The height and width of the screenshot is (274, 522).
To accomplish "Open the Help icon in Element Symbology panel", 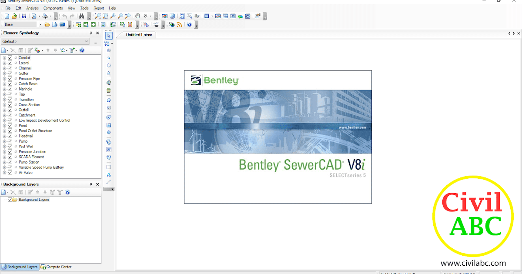I will tap(82, 50).
